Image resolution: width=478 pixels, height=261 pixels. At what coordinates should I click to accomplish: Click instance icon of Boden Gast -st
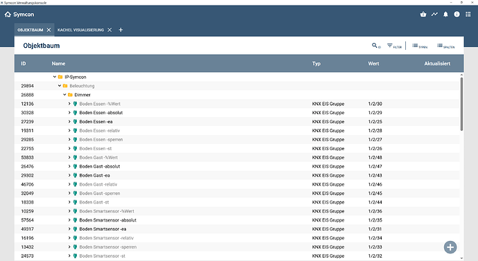(x=75, y=202)
